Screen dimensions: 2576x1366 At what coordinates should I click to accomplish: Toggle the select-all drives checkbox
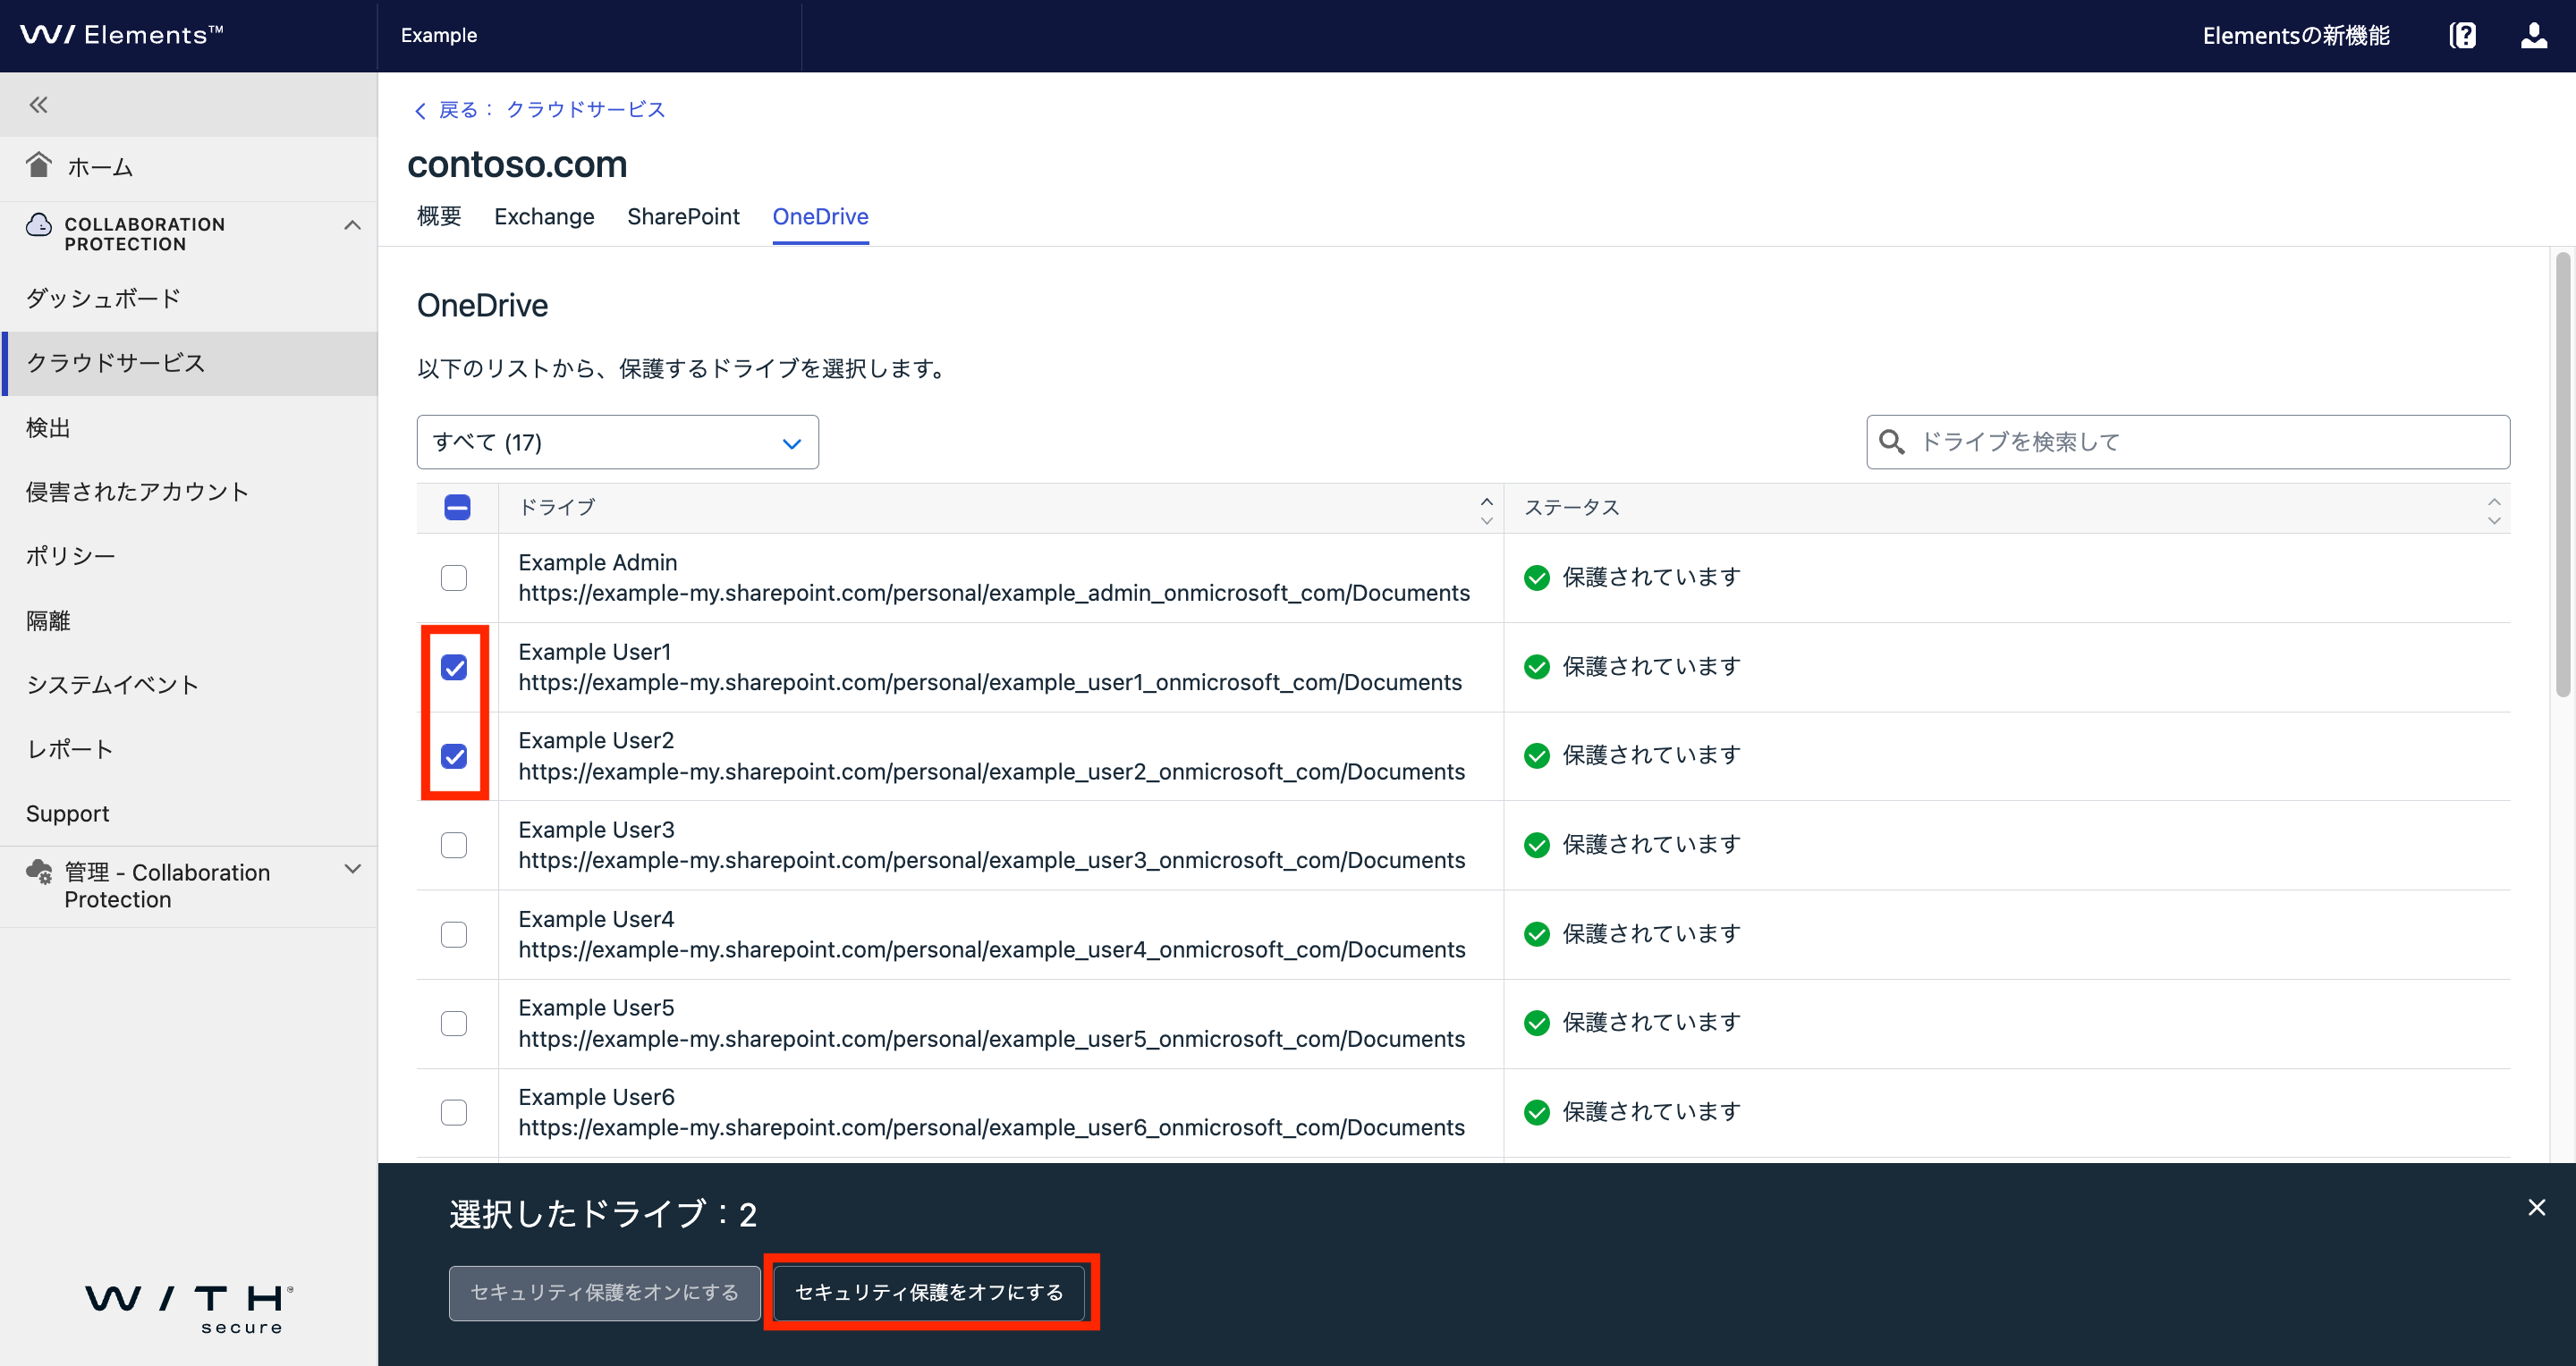click(457, 508)
